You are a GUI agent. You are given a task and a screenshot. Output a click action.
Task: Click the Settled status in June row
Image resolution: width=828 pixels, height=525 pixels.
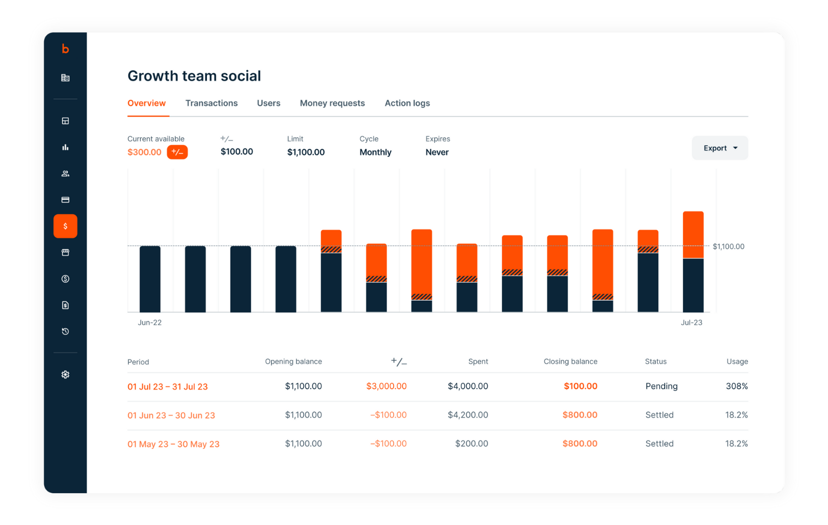click(660, 415)
